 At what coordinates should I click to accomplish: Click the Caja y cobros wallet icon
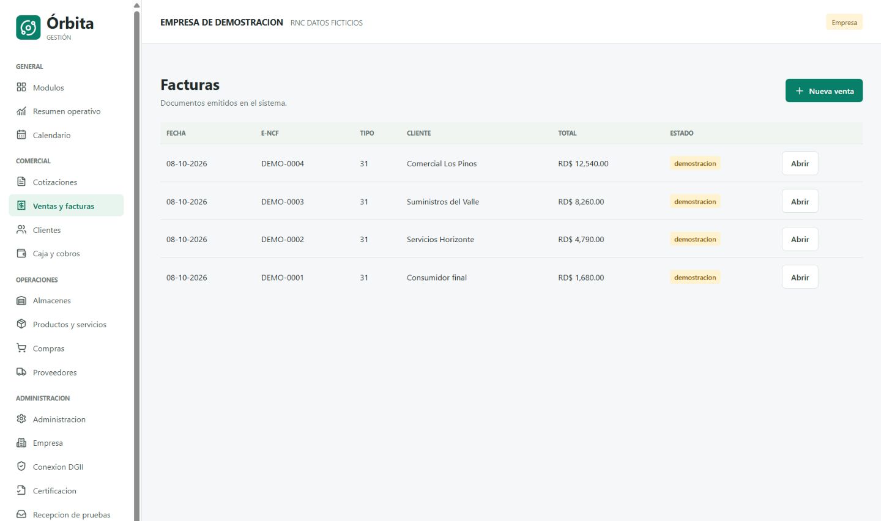[x=21, y=253]
